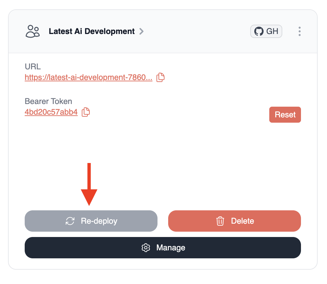Screen dimensions: 327x284
Task: Open the latest-ai-development URL link
Action: (88, 77)
